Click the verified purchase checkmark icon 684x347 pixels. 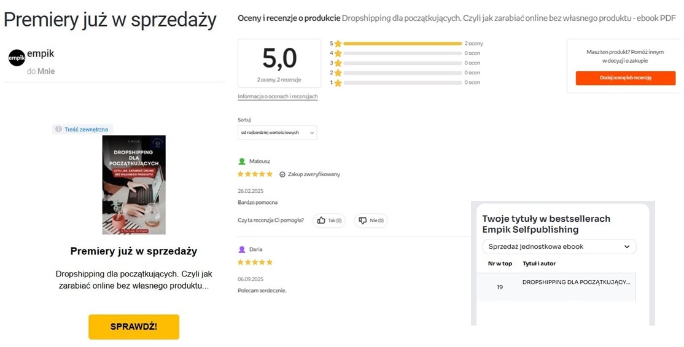(x=282, y=174)
